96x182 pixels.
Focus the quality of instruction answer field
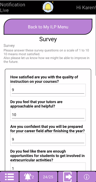(48, 90)
